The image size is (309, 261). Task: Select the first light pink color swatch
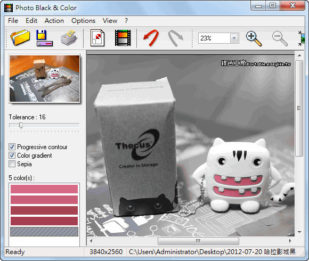click(44, 189)
